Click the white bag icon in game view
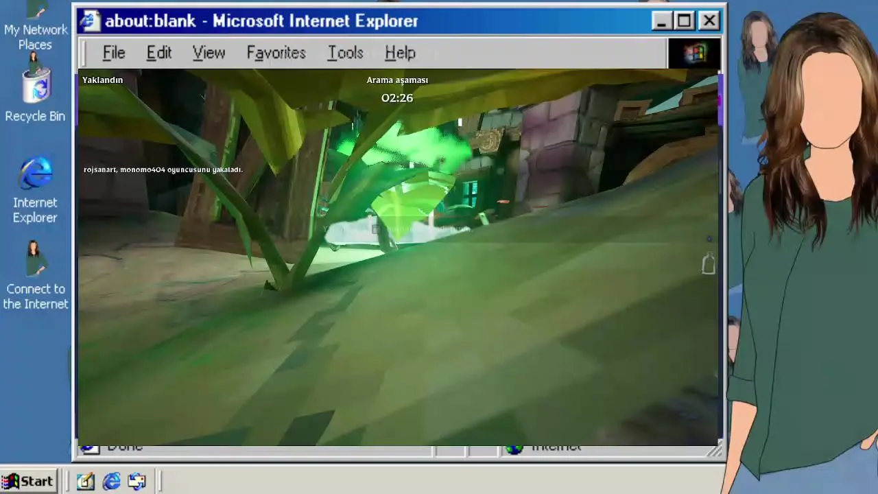Image resolution: width=878 pixels, height=494 pixels. pyautogui.click(x=708, y=264)
